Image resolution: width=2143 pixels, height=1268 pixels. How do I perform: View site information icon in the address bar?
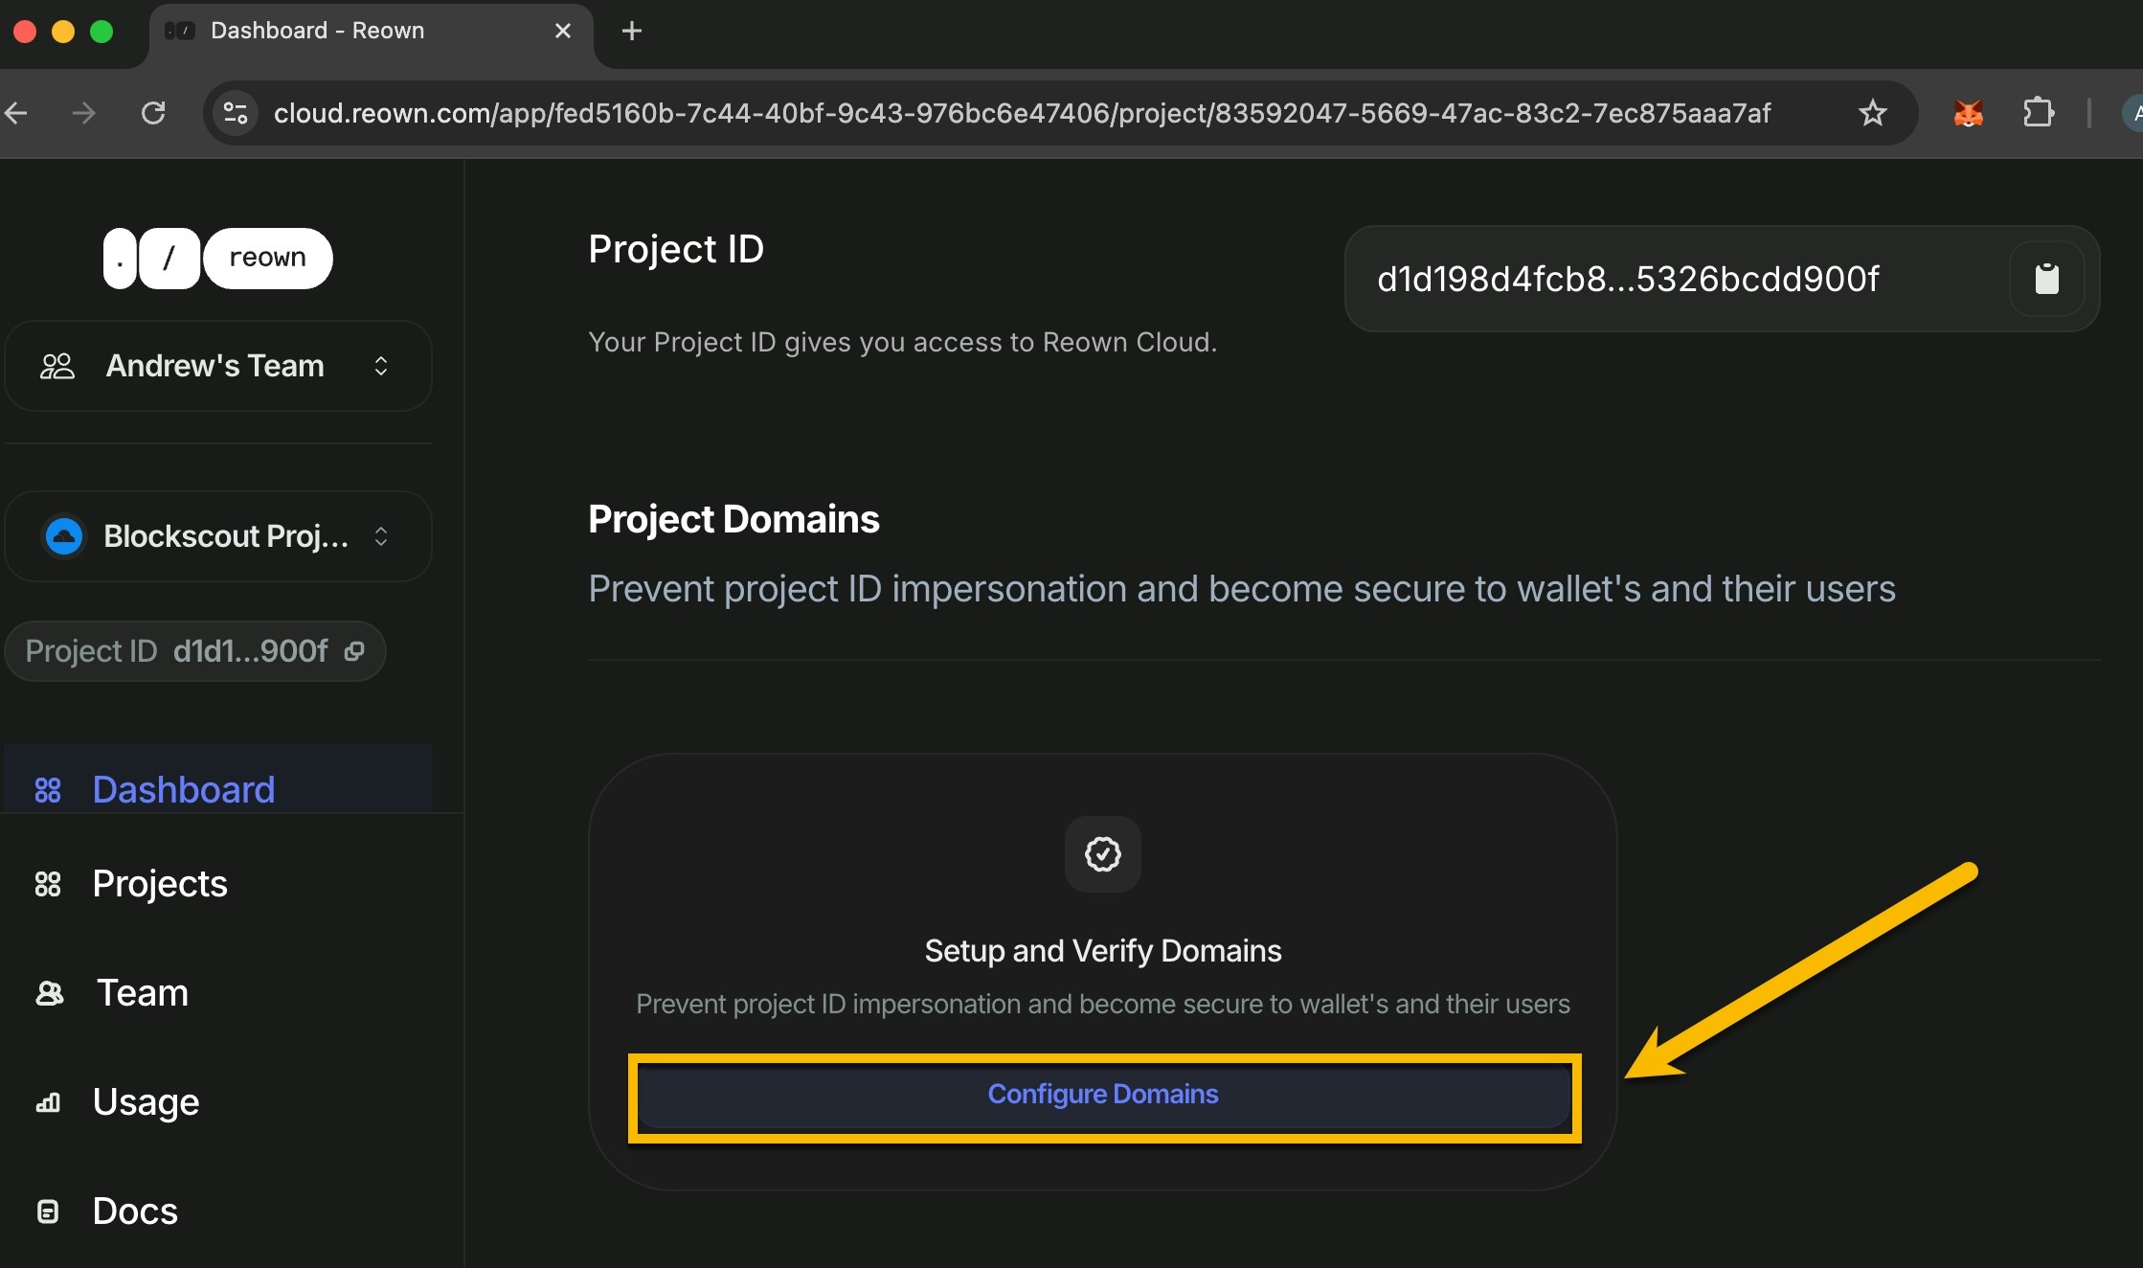[x=236, y=113]
